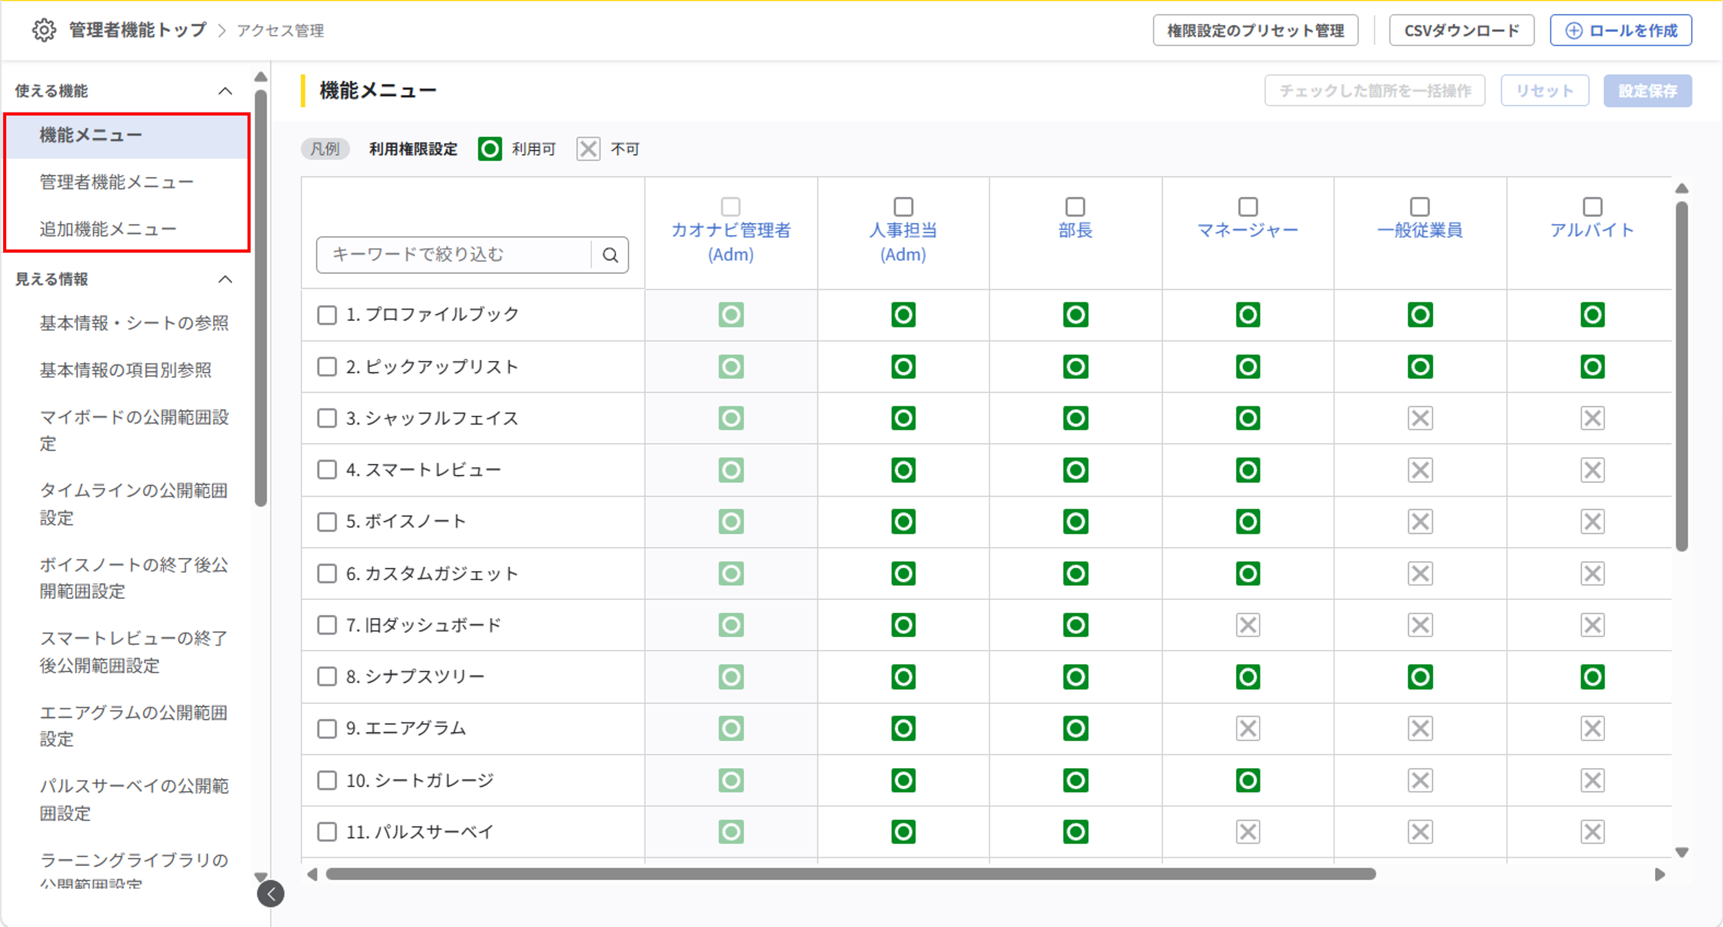Toggle アルバイト permission for シナプスツリー
Image resolution: width=1723 pixels, height=927 pixels.
click(1593, 677)
